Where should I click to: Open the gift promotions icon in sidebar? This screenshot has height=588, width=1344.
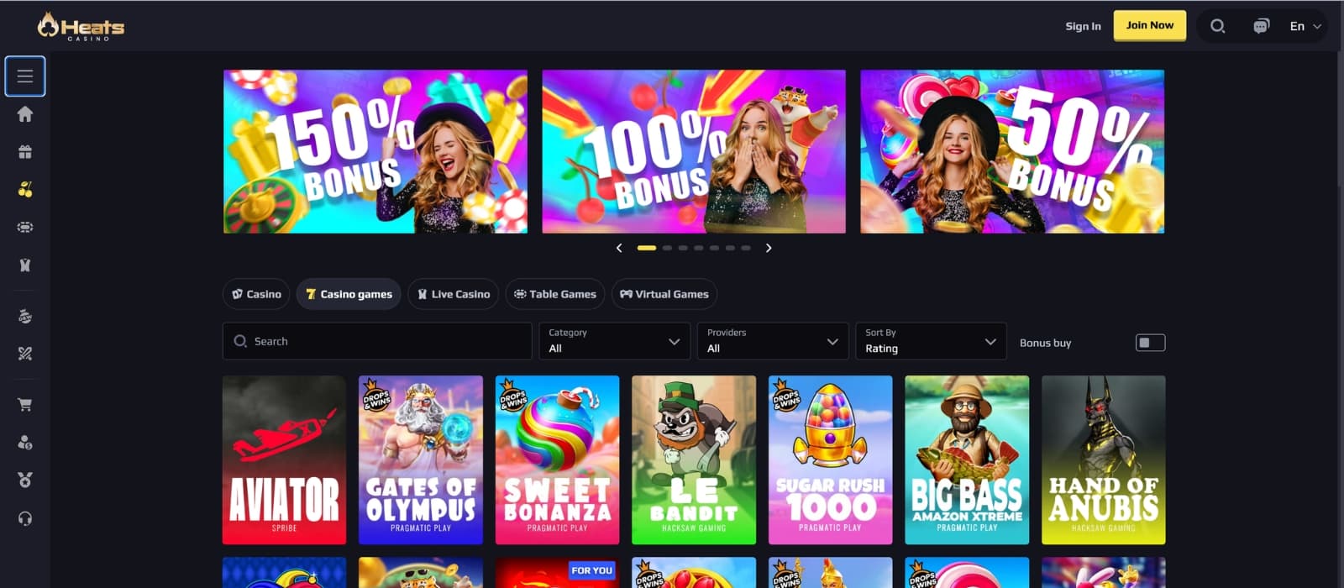[25, 152]
